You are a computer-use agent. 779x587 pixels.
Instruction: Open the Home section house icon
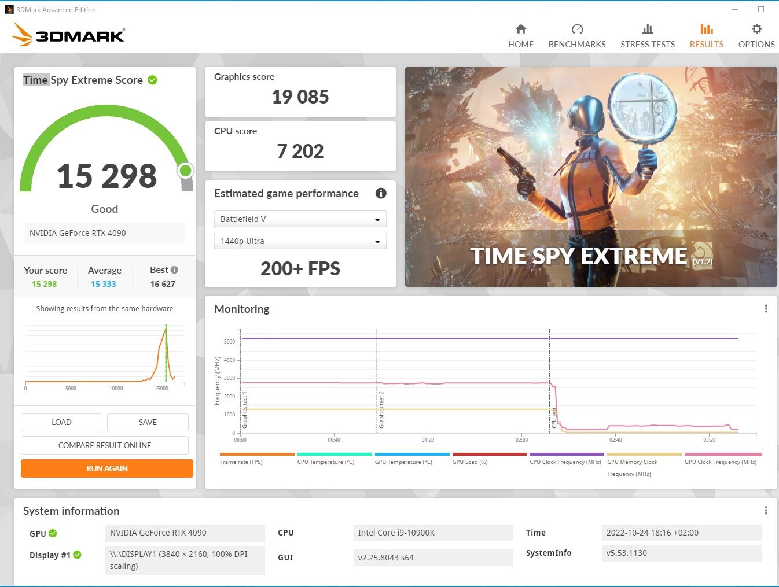521,29
